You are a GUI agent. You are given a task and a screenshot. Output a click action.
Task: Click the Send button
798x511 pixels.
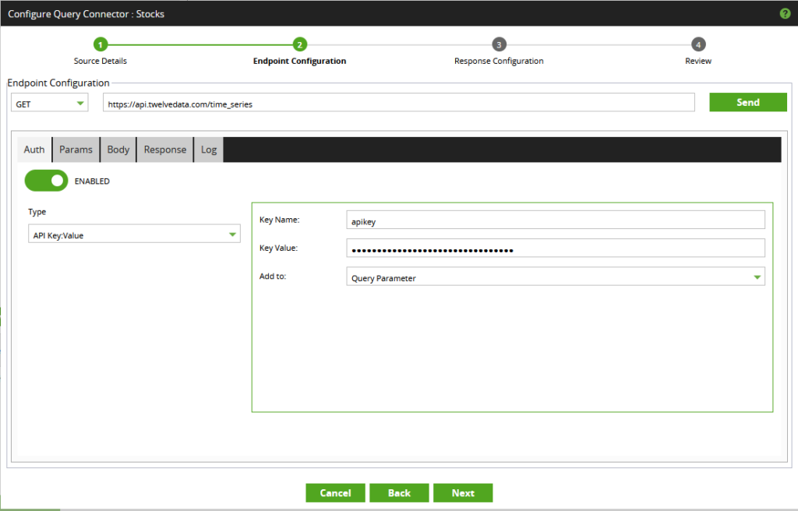click(x=747, y=102)
